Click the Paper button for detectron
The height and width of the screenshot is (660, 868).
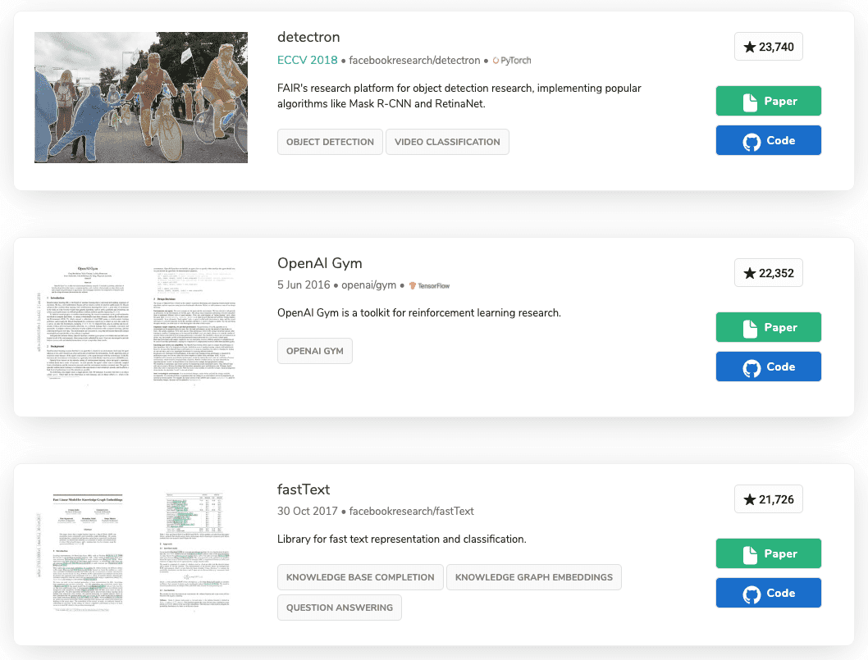[768, 100]
